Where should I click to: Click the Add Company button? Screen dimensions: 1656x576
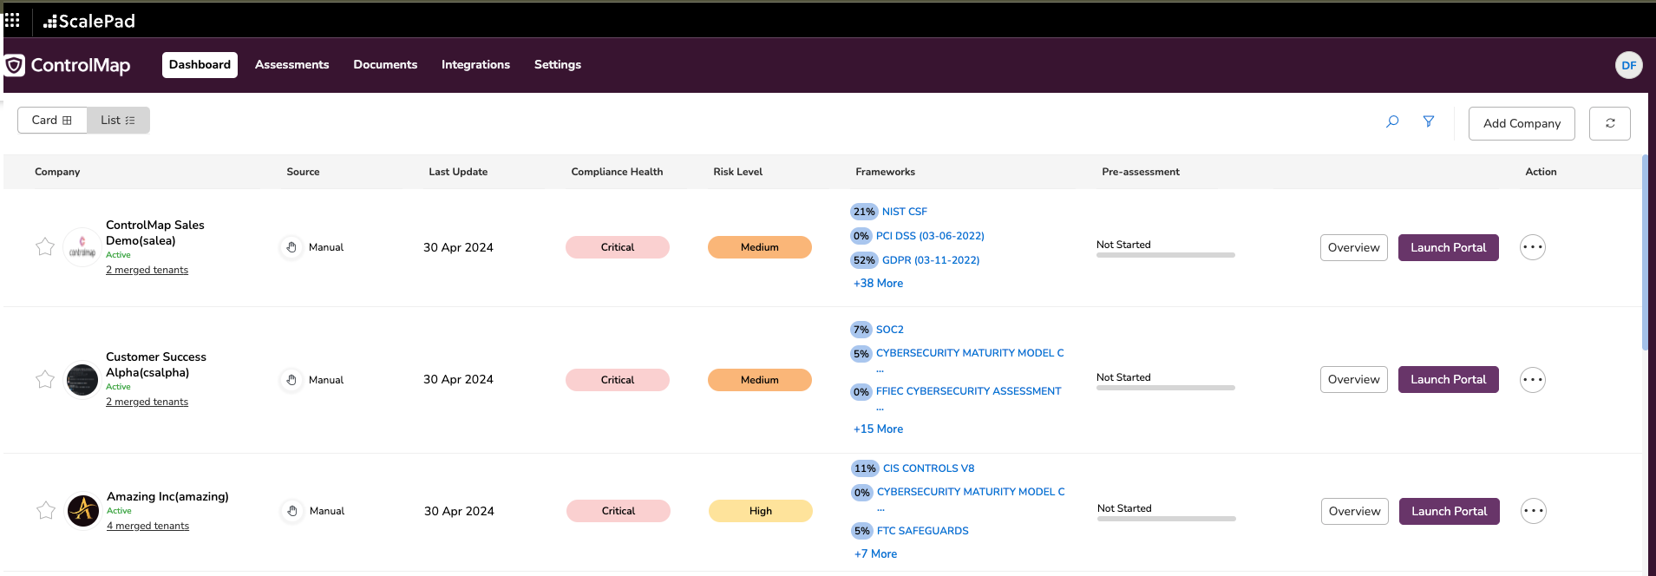coord(1522,123)
